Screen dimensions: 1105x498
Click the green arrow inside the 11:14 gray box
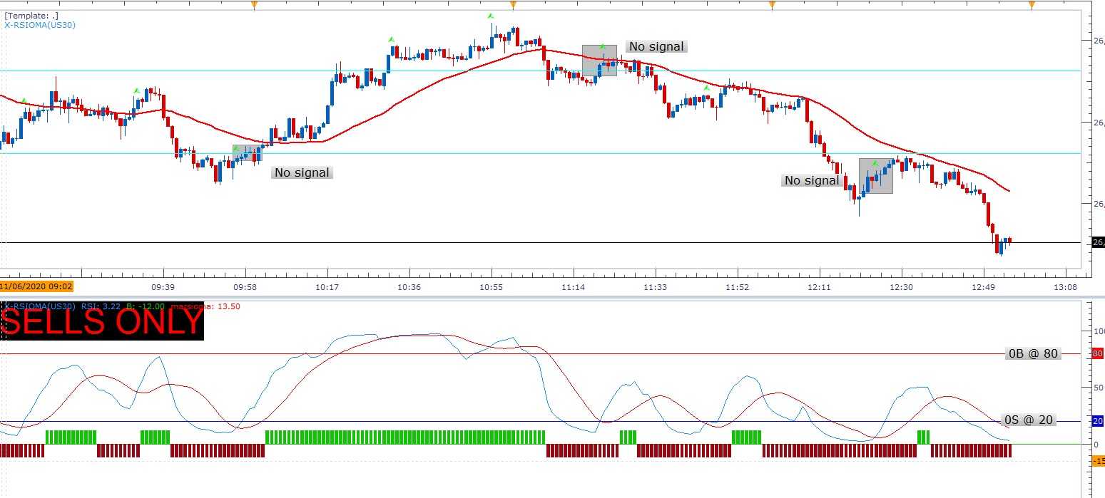(602, 47)
